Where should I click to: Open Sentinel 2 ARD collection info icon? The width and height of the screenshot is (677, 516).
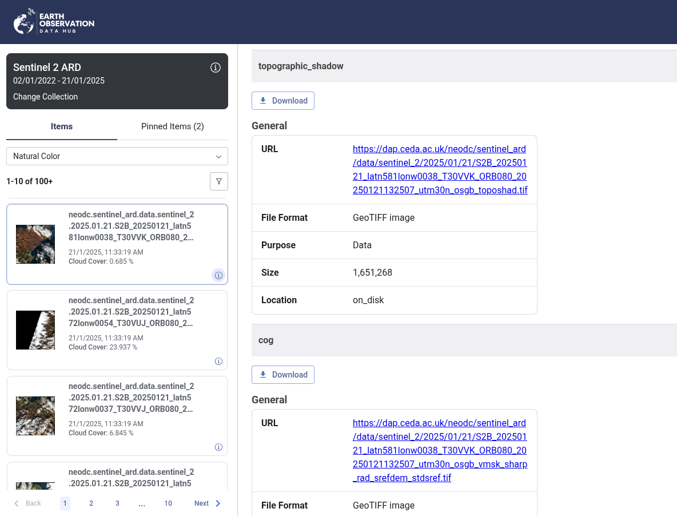216,68
